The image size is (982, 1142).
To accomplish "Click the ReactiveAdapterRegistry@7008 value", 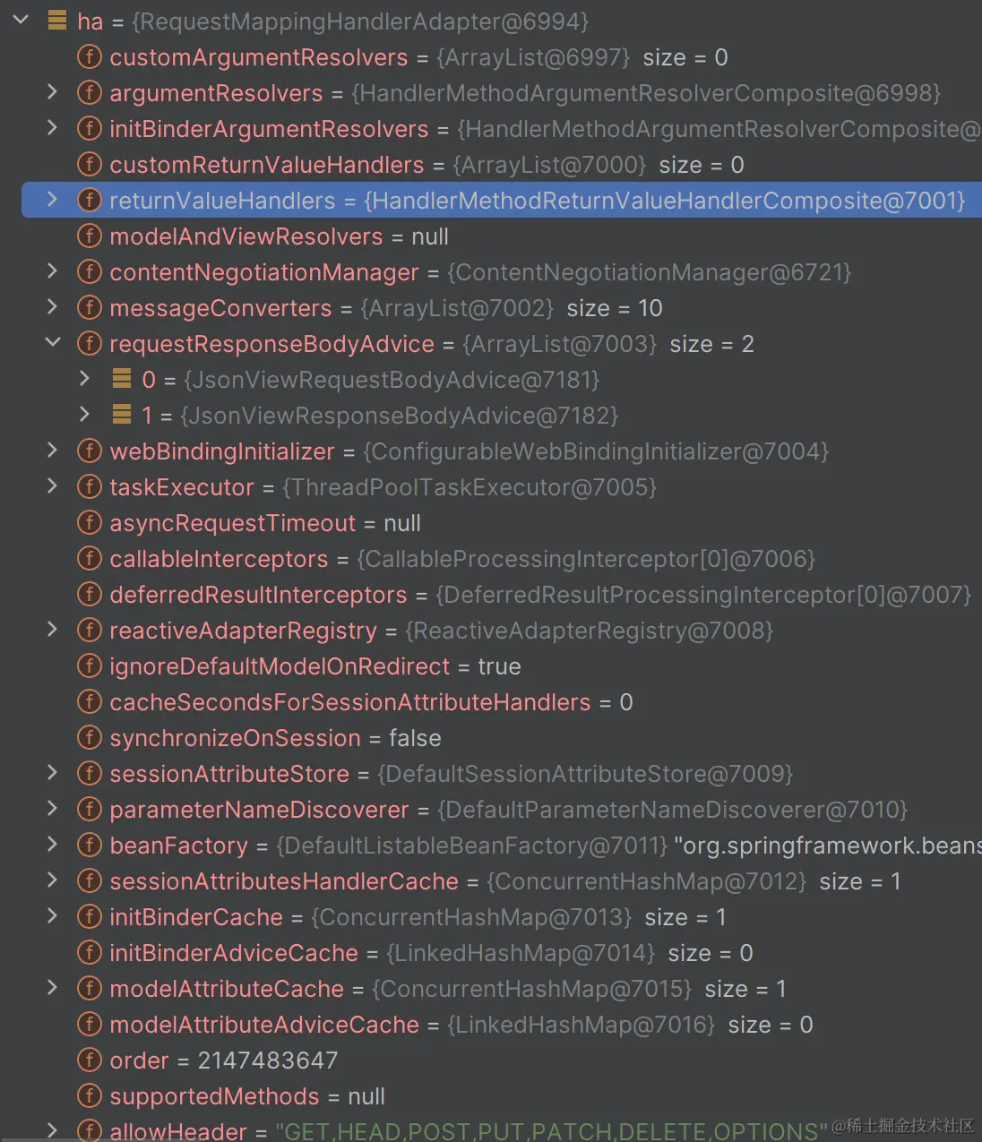I will [589, 631].
